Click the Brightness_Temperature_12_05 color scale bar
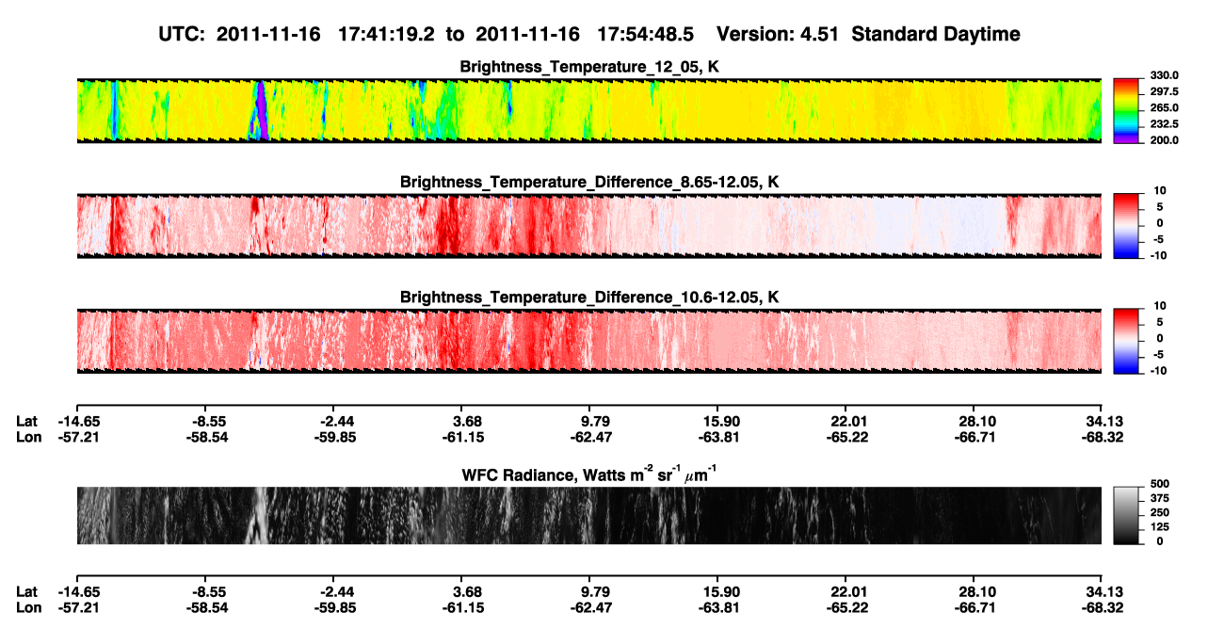 (x=1126, y=109)
